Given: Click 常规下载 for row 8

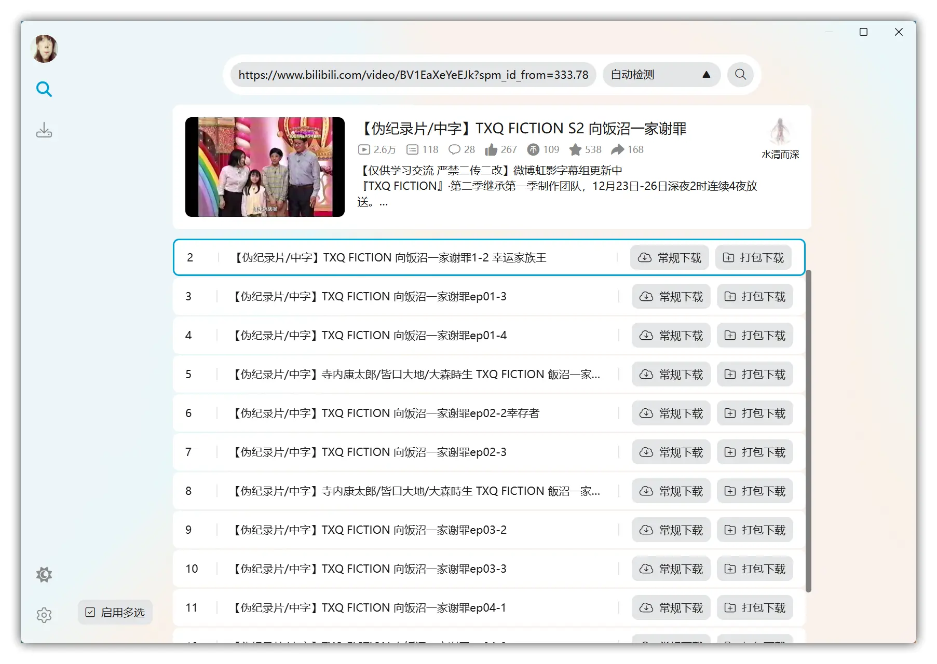Looking at the screenshot, I should [671, 491].
